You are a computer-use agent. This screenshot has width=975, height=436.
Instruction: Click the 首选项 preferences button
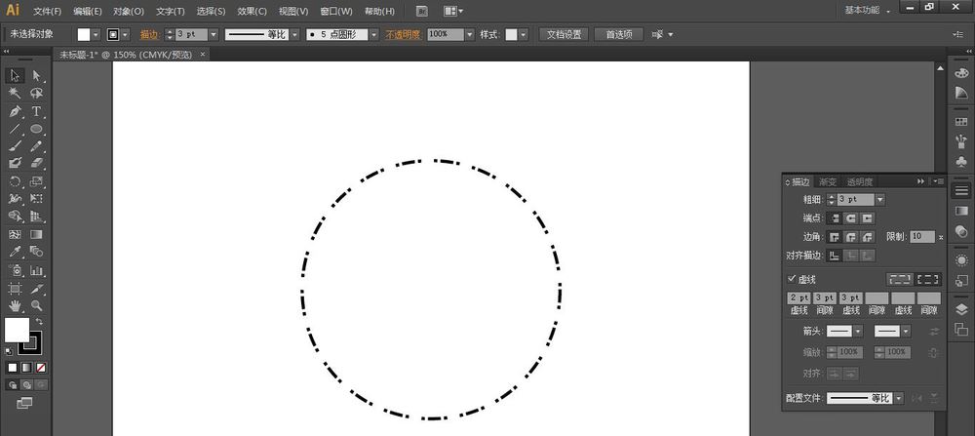tap(618, 34)
